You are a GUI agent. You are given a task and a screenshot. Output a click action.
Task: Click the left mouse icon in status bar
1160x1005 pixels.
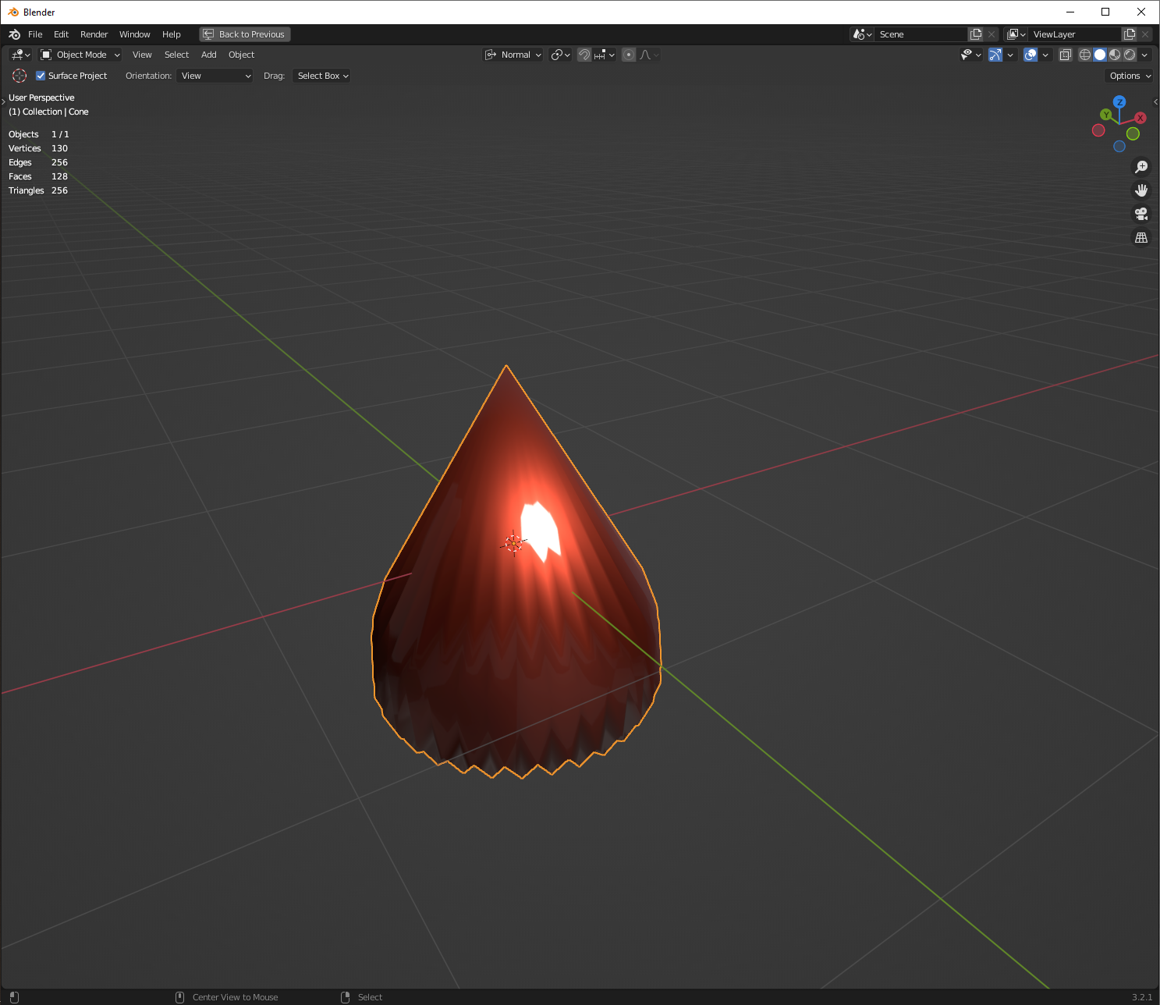(x=14, y=997)
